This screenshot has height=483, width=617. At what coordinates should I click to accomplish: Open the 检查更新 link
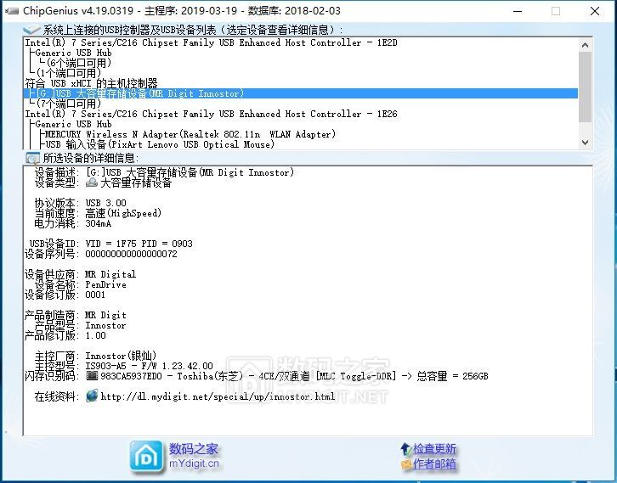tap(434, 449)
